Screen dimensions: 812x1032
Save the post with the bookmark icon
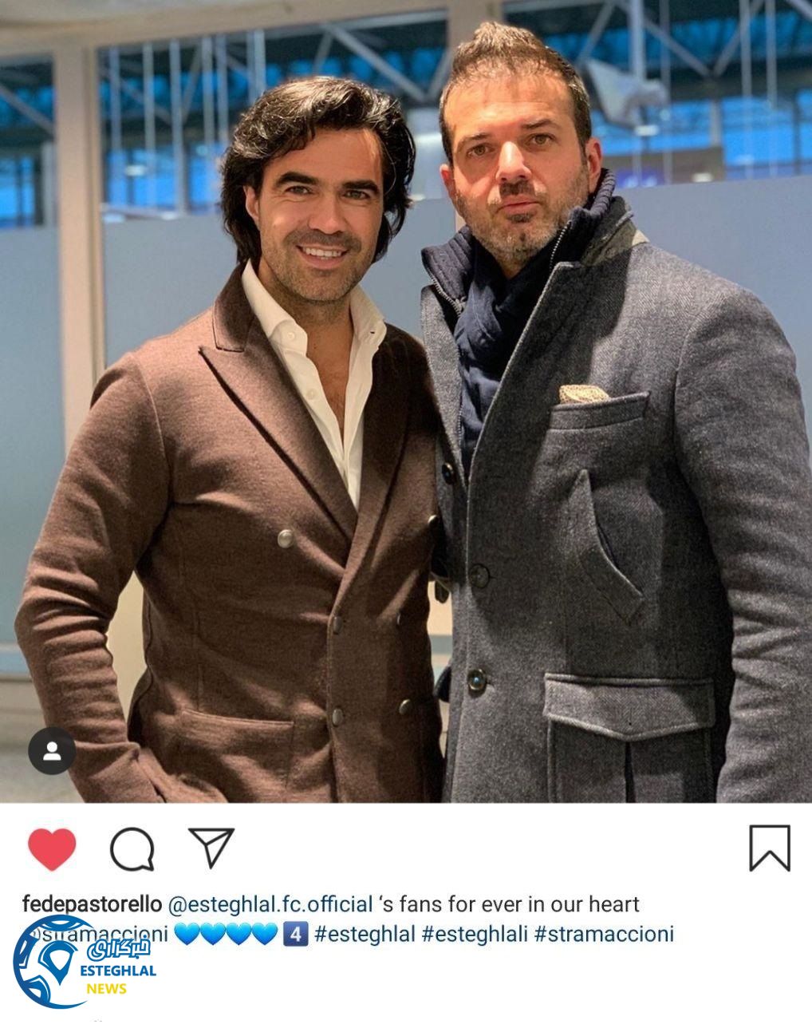click(770, 848)
